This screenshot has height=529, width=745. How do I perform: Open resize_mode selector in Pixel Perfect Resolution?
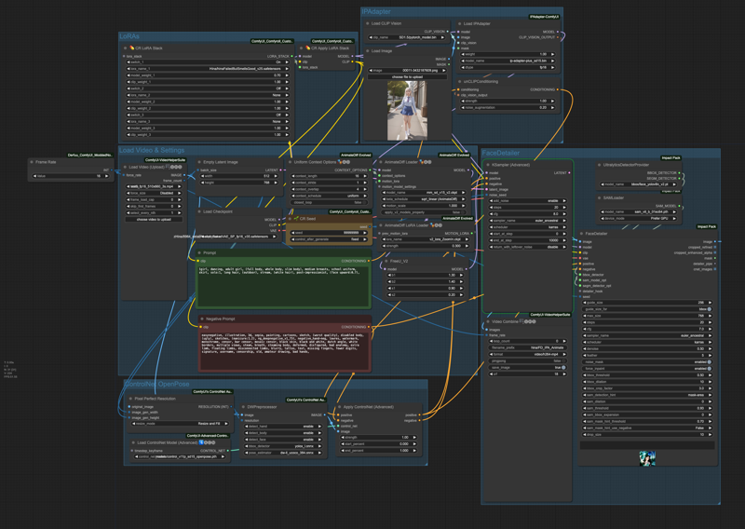(180, 424)
